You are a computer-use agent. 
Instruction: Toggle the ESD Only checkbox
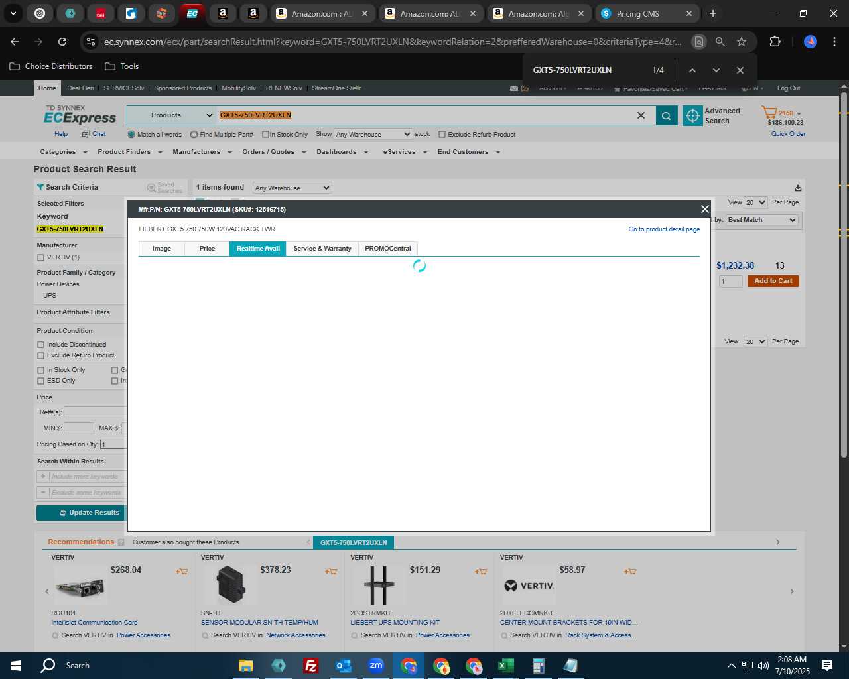41,381
